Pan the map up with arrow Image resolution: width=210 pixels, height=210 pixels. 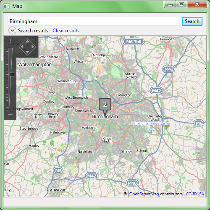27,41
